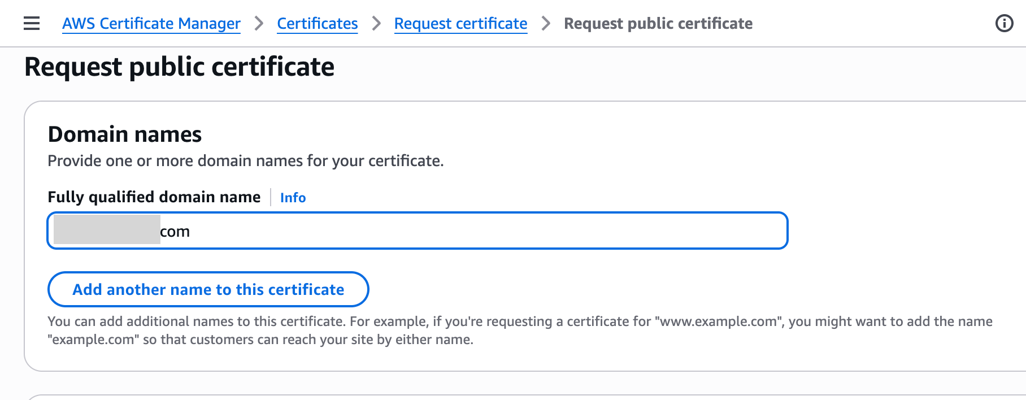Click the chevron after the Certificates breadcrumb
Viewport: 1026px width, 400px height.
[x=376, y=23]
